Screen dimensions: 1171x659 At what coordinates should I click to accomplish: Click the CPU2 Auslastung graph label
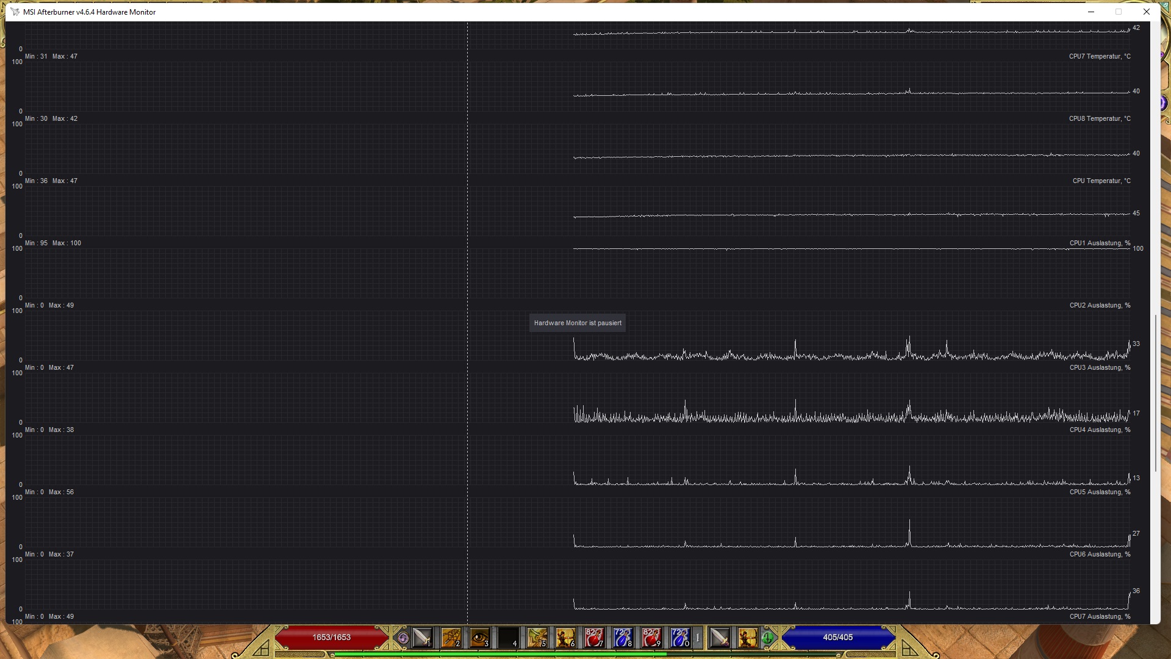(x=1099, y=305)
